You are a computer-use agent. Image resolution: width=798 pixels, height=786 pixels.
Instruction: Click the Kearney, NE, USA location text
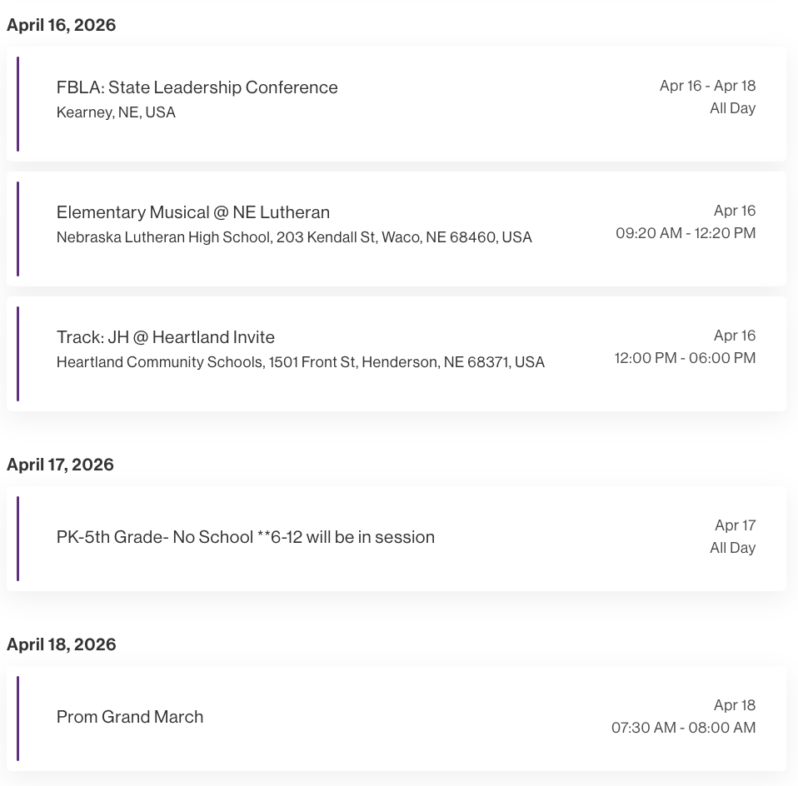tap(116, 112)
